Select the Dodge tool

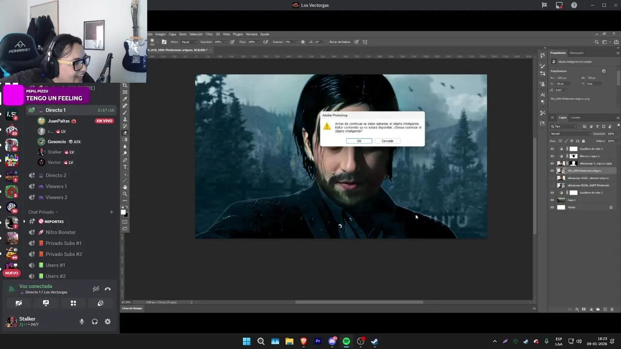coord(125,153)
